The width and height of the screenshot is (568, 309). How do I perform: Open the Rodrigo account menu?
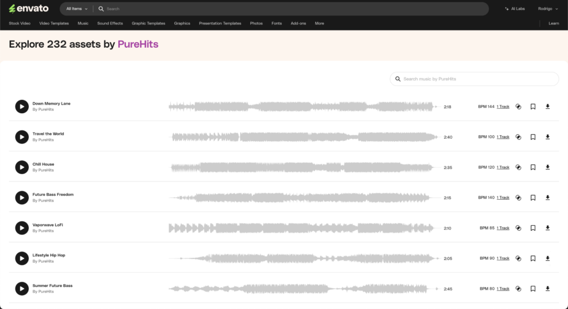point(548,9)
